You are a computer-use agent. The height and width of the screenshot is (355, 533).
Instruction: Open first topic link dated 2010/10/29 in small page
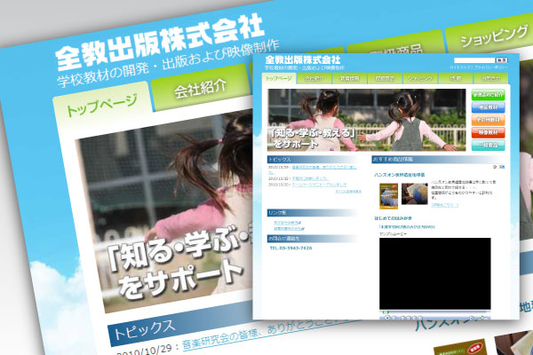tap(324, 169)
